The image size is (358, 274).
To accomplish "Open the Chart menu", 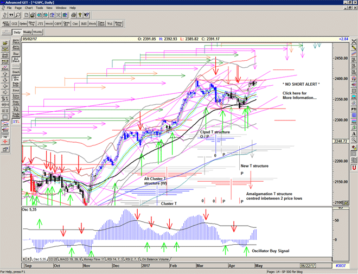I will [x=28, y=8].
